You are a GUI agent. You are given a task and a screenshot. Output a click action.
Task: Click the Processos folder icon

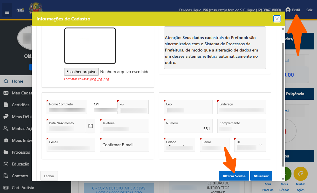6,152
